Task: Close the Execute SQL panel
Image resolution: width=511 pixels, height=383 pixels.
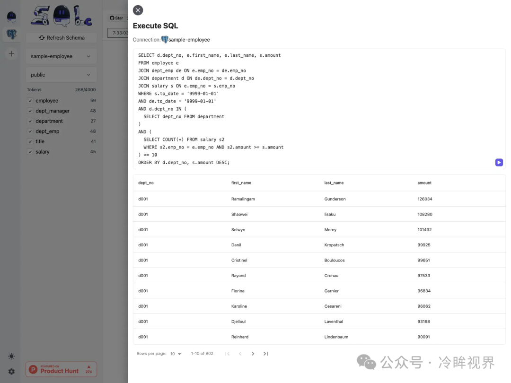Action: (x=138, y=10)
